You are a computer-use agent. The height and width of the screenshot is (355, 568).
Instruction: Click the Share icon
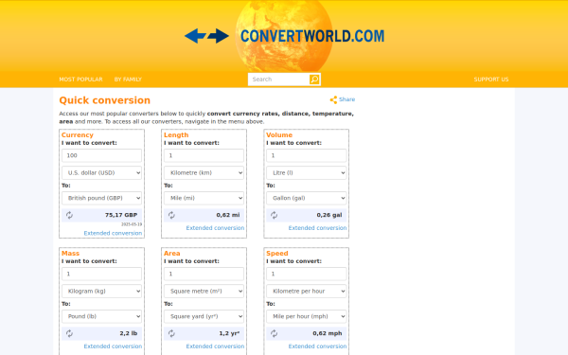point(333,99)
